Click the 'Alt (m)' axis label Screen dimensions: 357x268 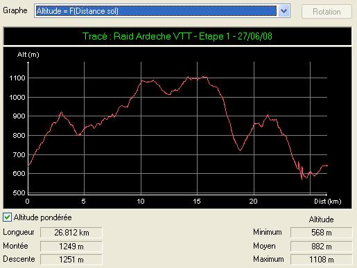click(28, 55)
